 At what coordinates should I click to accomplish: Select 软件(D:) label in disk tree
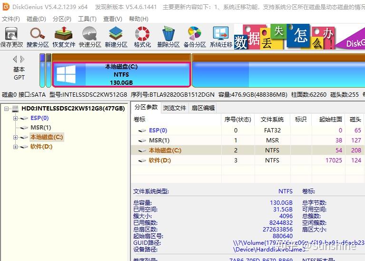pyautogui.click(x=41, y=147)
